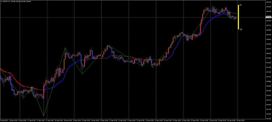Screen dimensions: 272x122
Task: Click the 150.120 price scale label
Action: (x=268, y=2)
